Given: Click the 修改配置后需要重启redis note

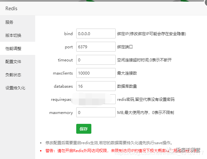Looking at the screenshot, I should pos(109,143).
